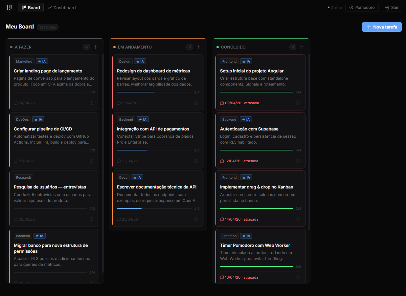Click the A Fazer column scrollbar
The height and width of the screenshot is (296, 406).
(103, 164)
